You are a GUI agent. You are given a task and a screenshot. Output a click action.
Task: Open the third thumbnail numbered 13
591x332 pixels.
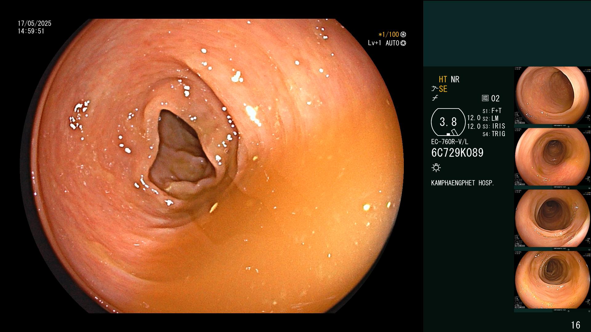[x=553, y=220]
